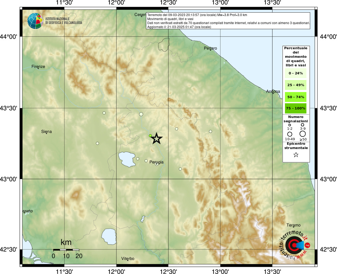The height and width of the screenshot is (274, 337).
Task: Click the 42°30' latitude label on right edge
Action: 328,250
